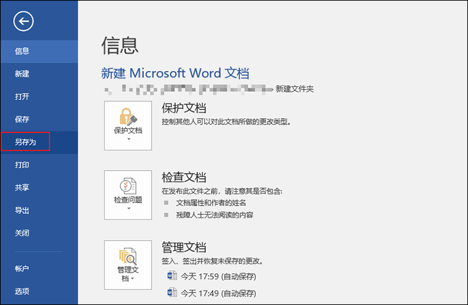
Task: Click the 管理文档 section heading
Action: coord(184,247)
